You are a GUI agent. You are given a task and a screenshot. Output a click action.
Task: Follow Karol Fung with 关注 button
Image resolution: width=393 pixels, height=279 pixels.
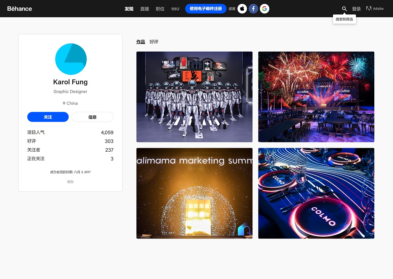pos(48,117)
